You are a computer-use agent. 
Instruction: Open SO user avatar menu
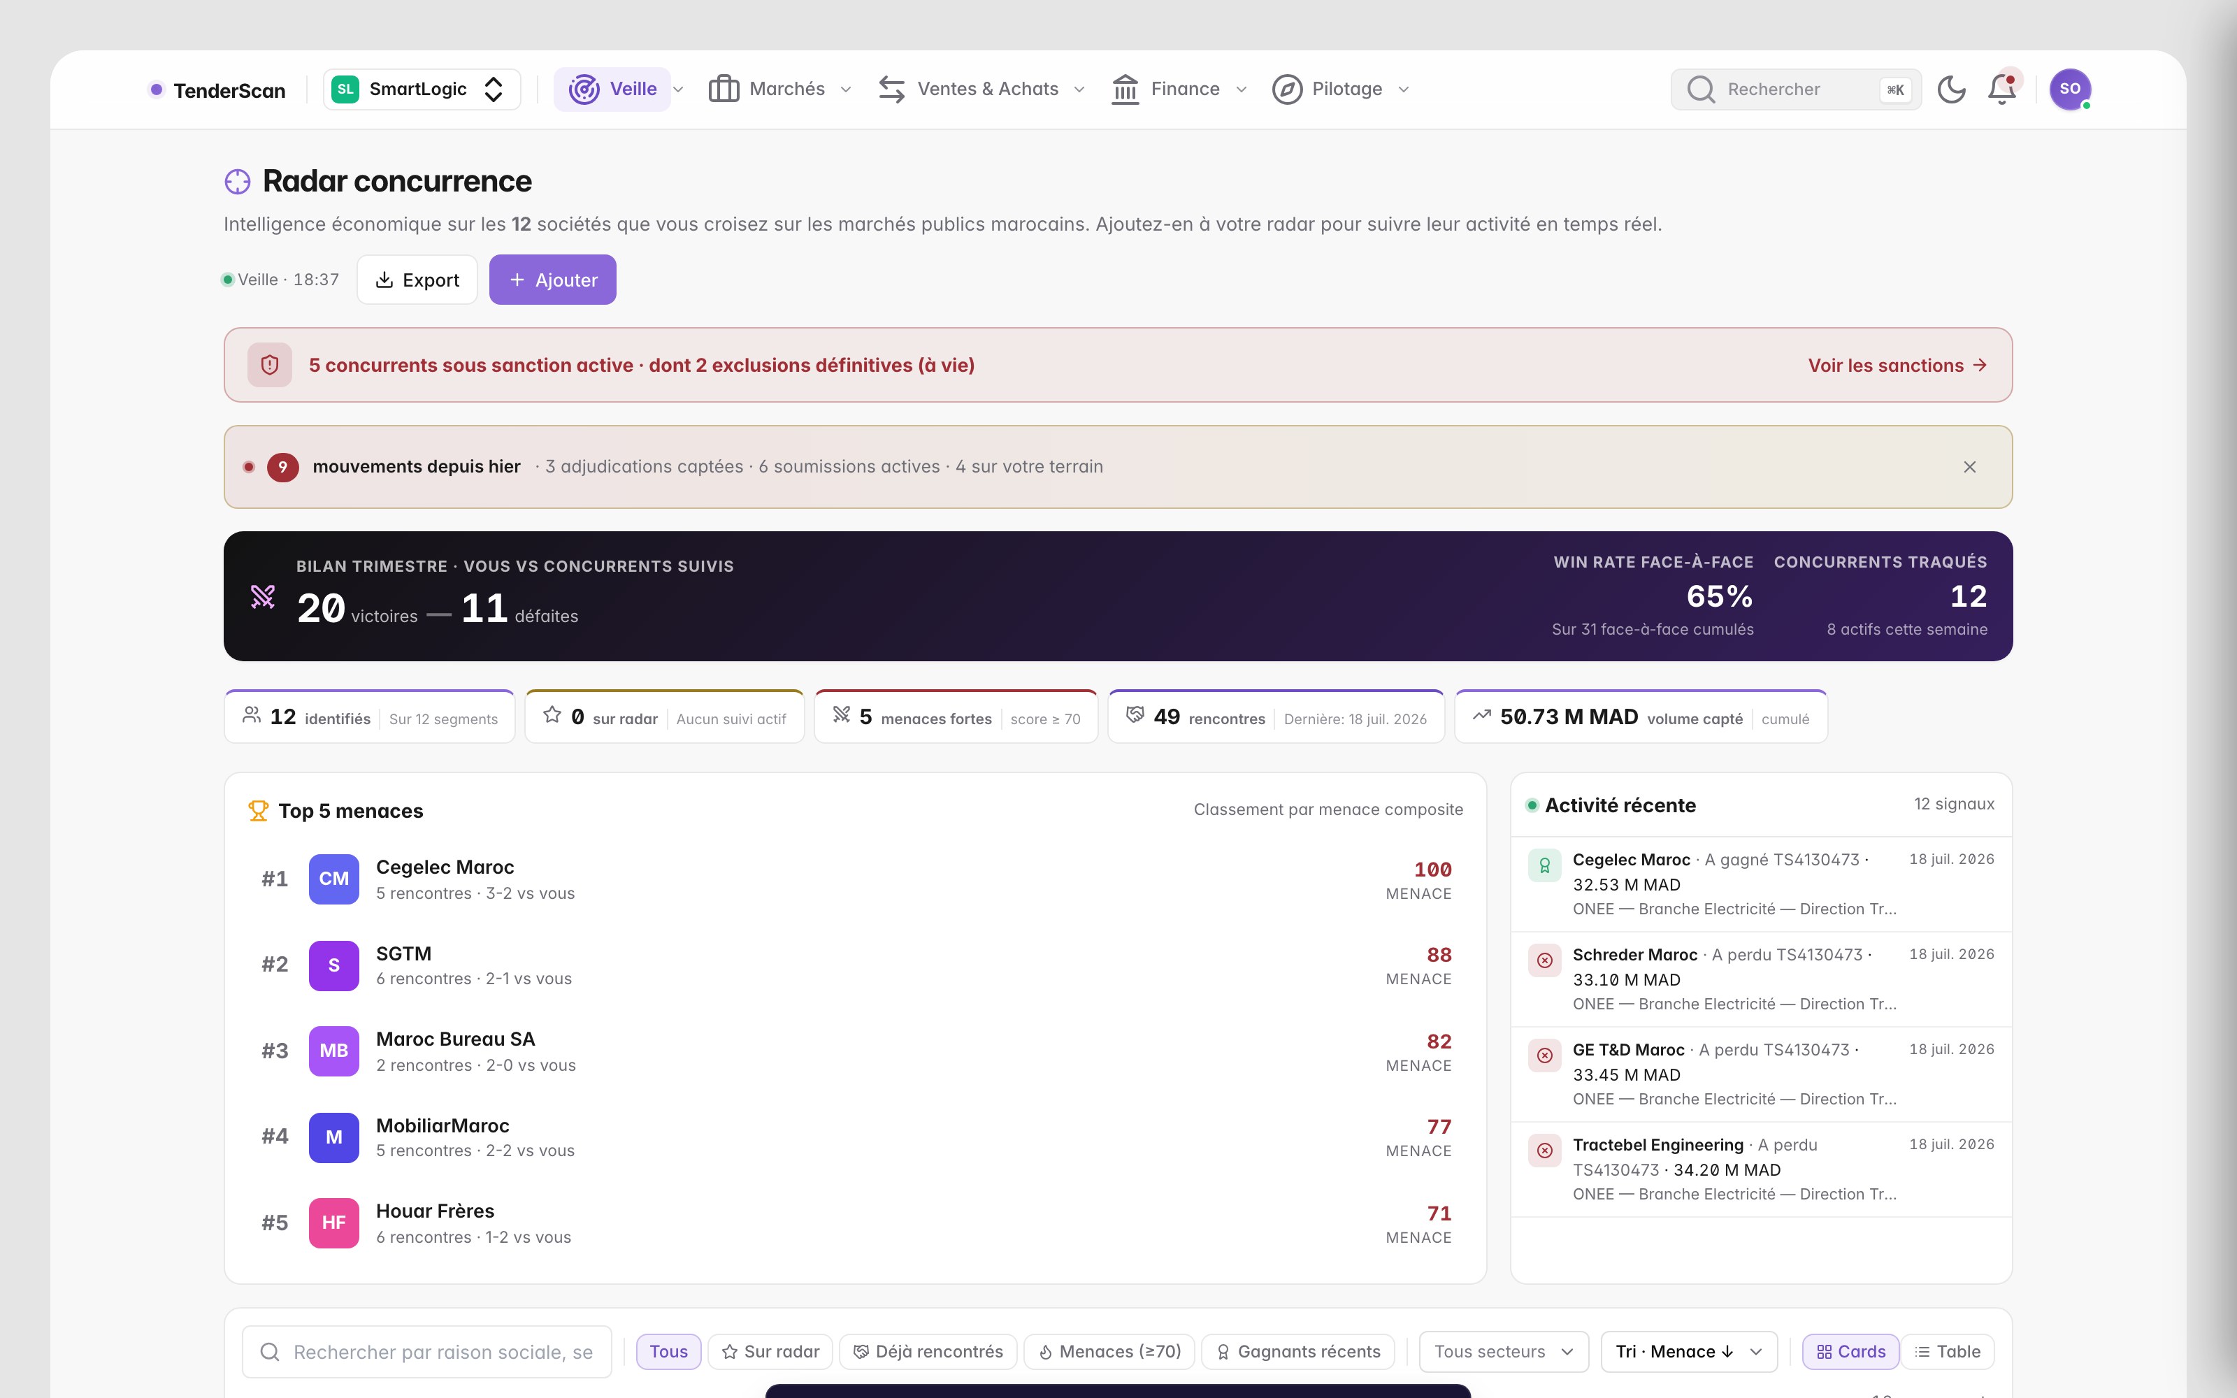point(2070,89)
